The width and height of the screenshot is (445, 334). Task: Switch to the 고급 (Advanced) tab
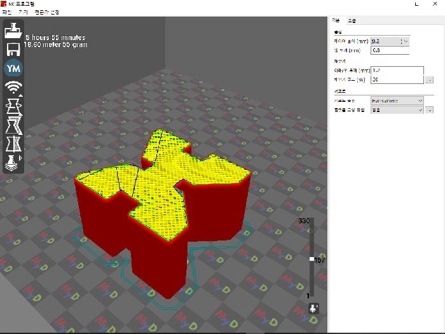(352, 20)
